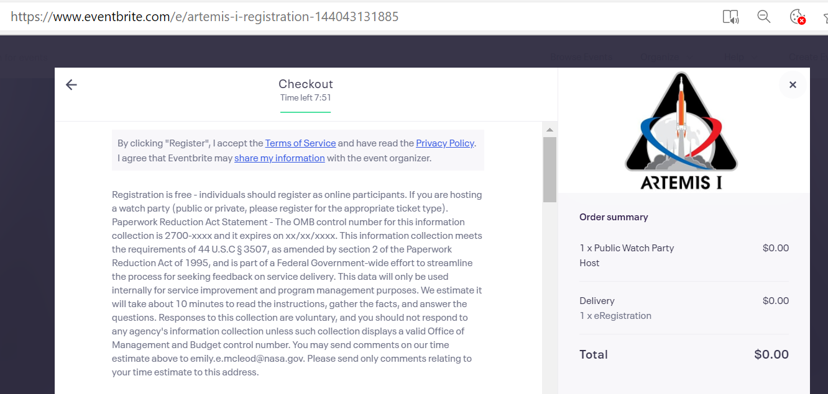Expand the dimmed Organize menu
The image size is (828, 394).
coord(660,57)
